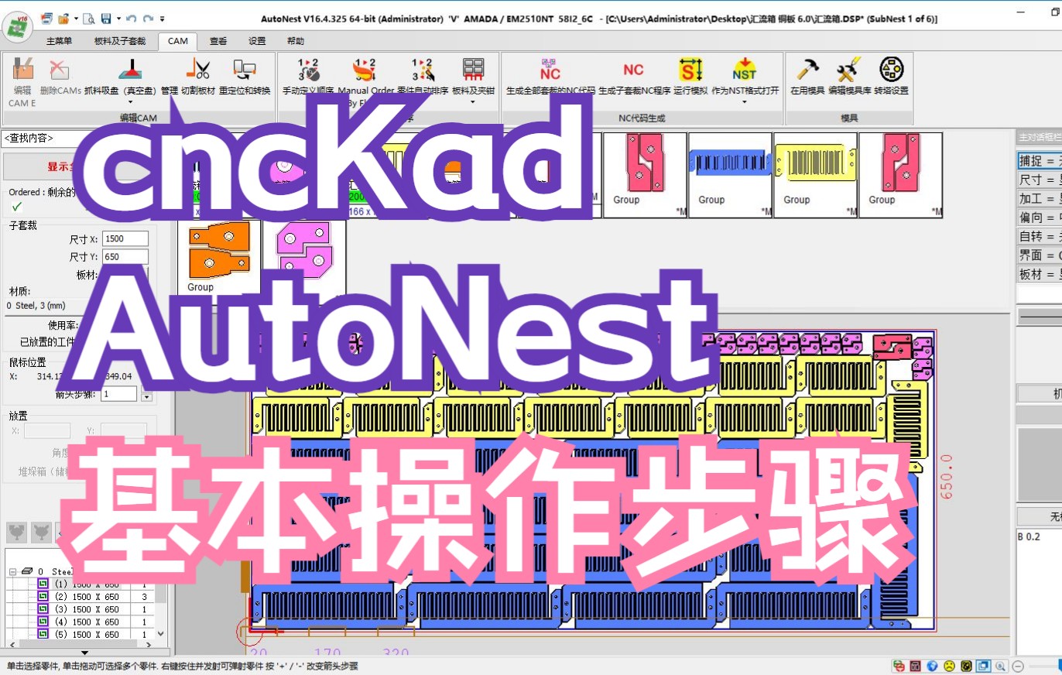Select the CAM ribbon tab

(177, 41)
